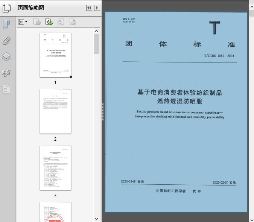This screenshot has height=222, width=254.
Task: Open the signatures panel
Action: pyautogui.click(x=6, y=73)
